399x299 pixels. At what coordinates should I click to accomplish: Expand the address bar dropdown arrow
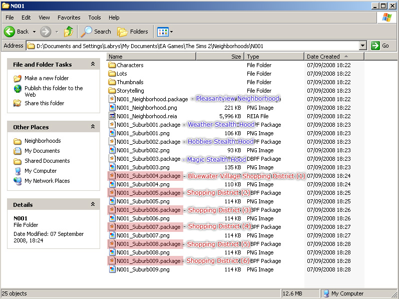[363, 46]
